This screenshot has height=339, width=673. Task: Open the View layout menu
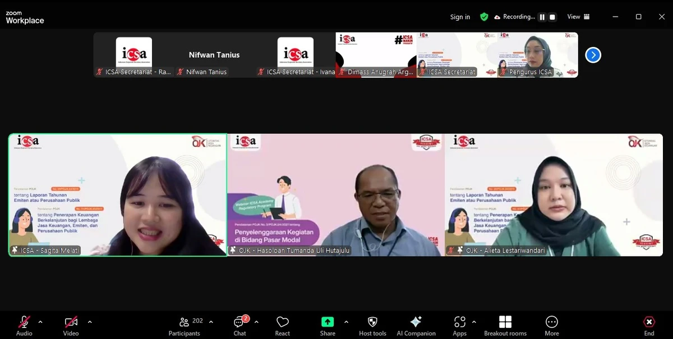pyautogui.click(x=578, y=17)
